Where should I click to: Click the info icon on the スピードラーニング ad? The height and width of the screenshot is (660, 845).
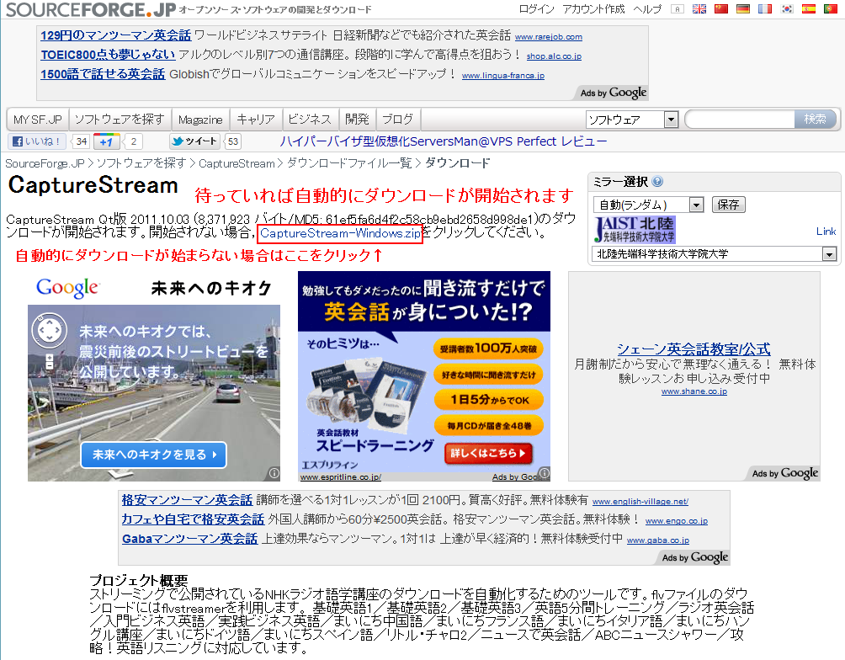pos(545,473)
